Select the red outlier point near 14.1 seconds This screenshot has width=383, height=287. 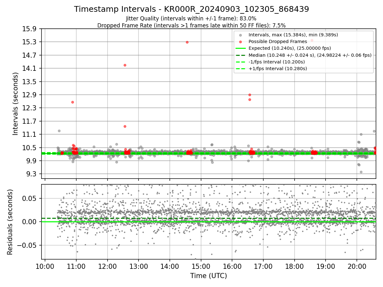pyautogui.click(x=125, y=65)
